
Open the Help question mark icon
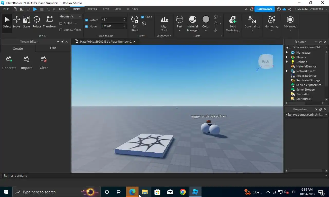click(x=279, y=9)
